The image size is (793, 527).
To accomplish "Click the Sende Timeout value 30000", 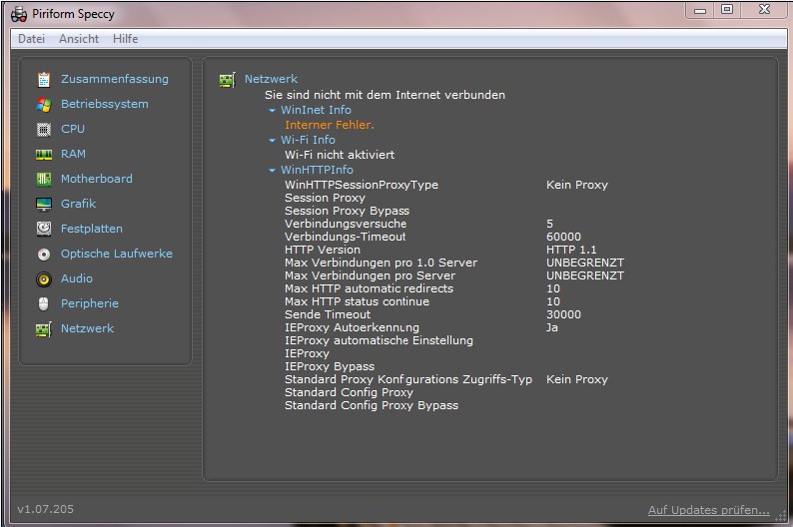I will (x=563, y=314).
